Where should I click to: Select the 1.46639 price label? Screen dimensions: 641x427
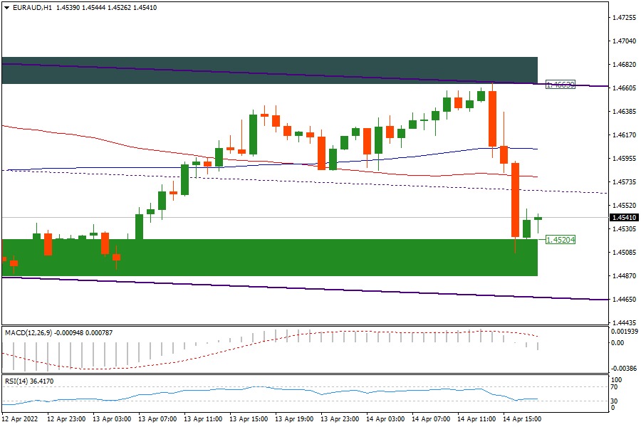(560, 84)
